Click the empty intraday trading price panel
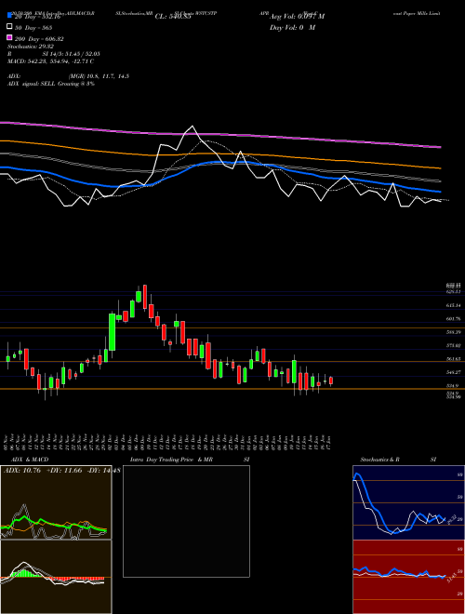The height and width of the screenshot is (614, 465). pyautogui.click(x=186, y=521)
